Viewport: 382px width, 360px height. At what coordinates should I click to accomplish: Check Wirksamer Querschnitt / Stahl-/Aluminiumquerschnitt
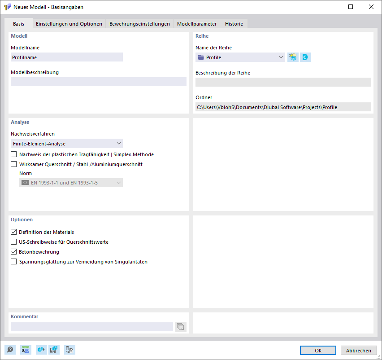click(13, 164)
